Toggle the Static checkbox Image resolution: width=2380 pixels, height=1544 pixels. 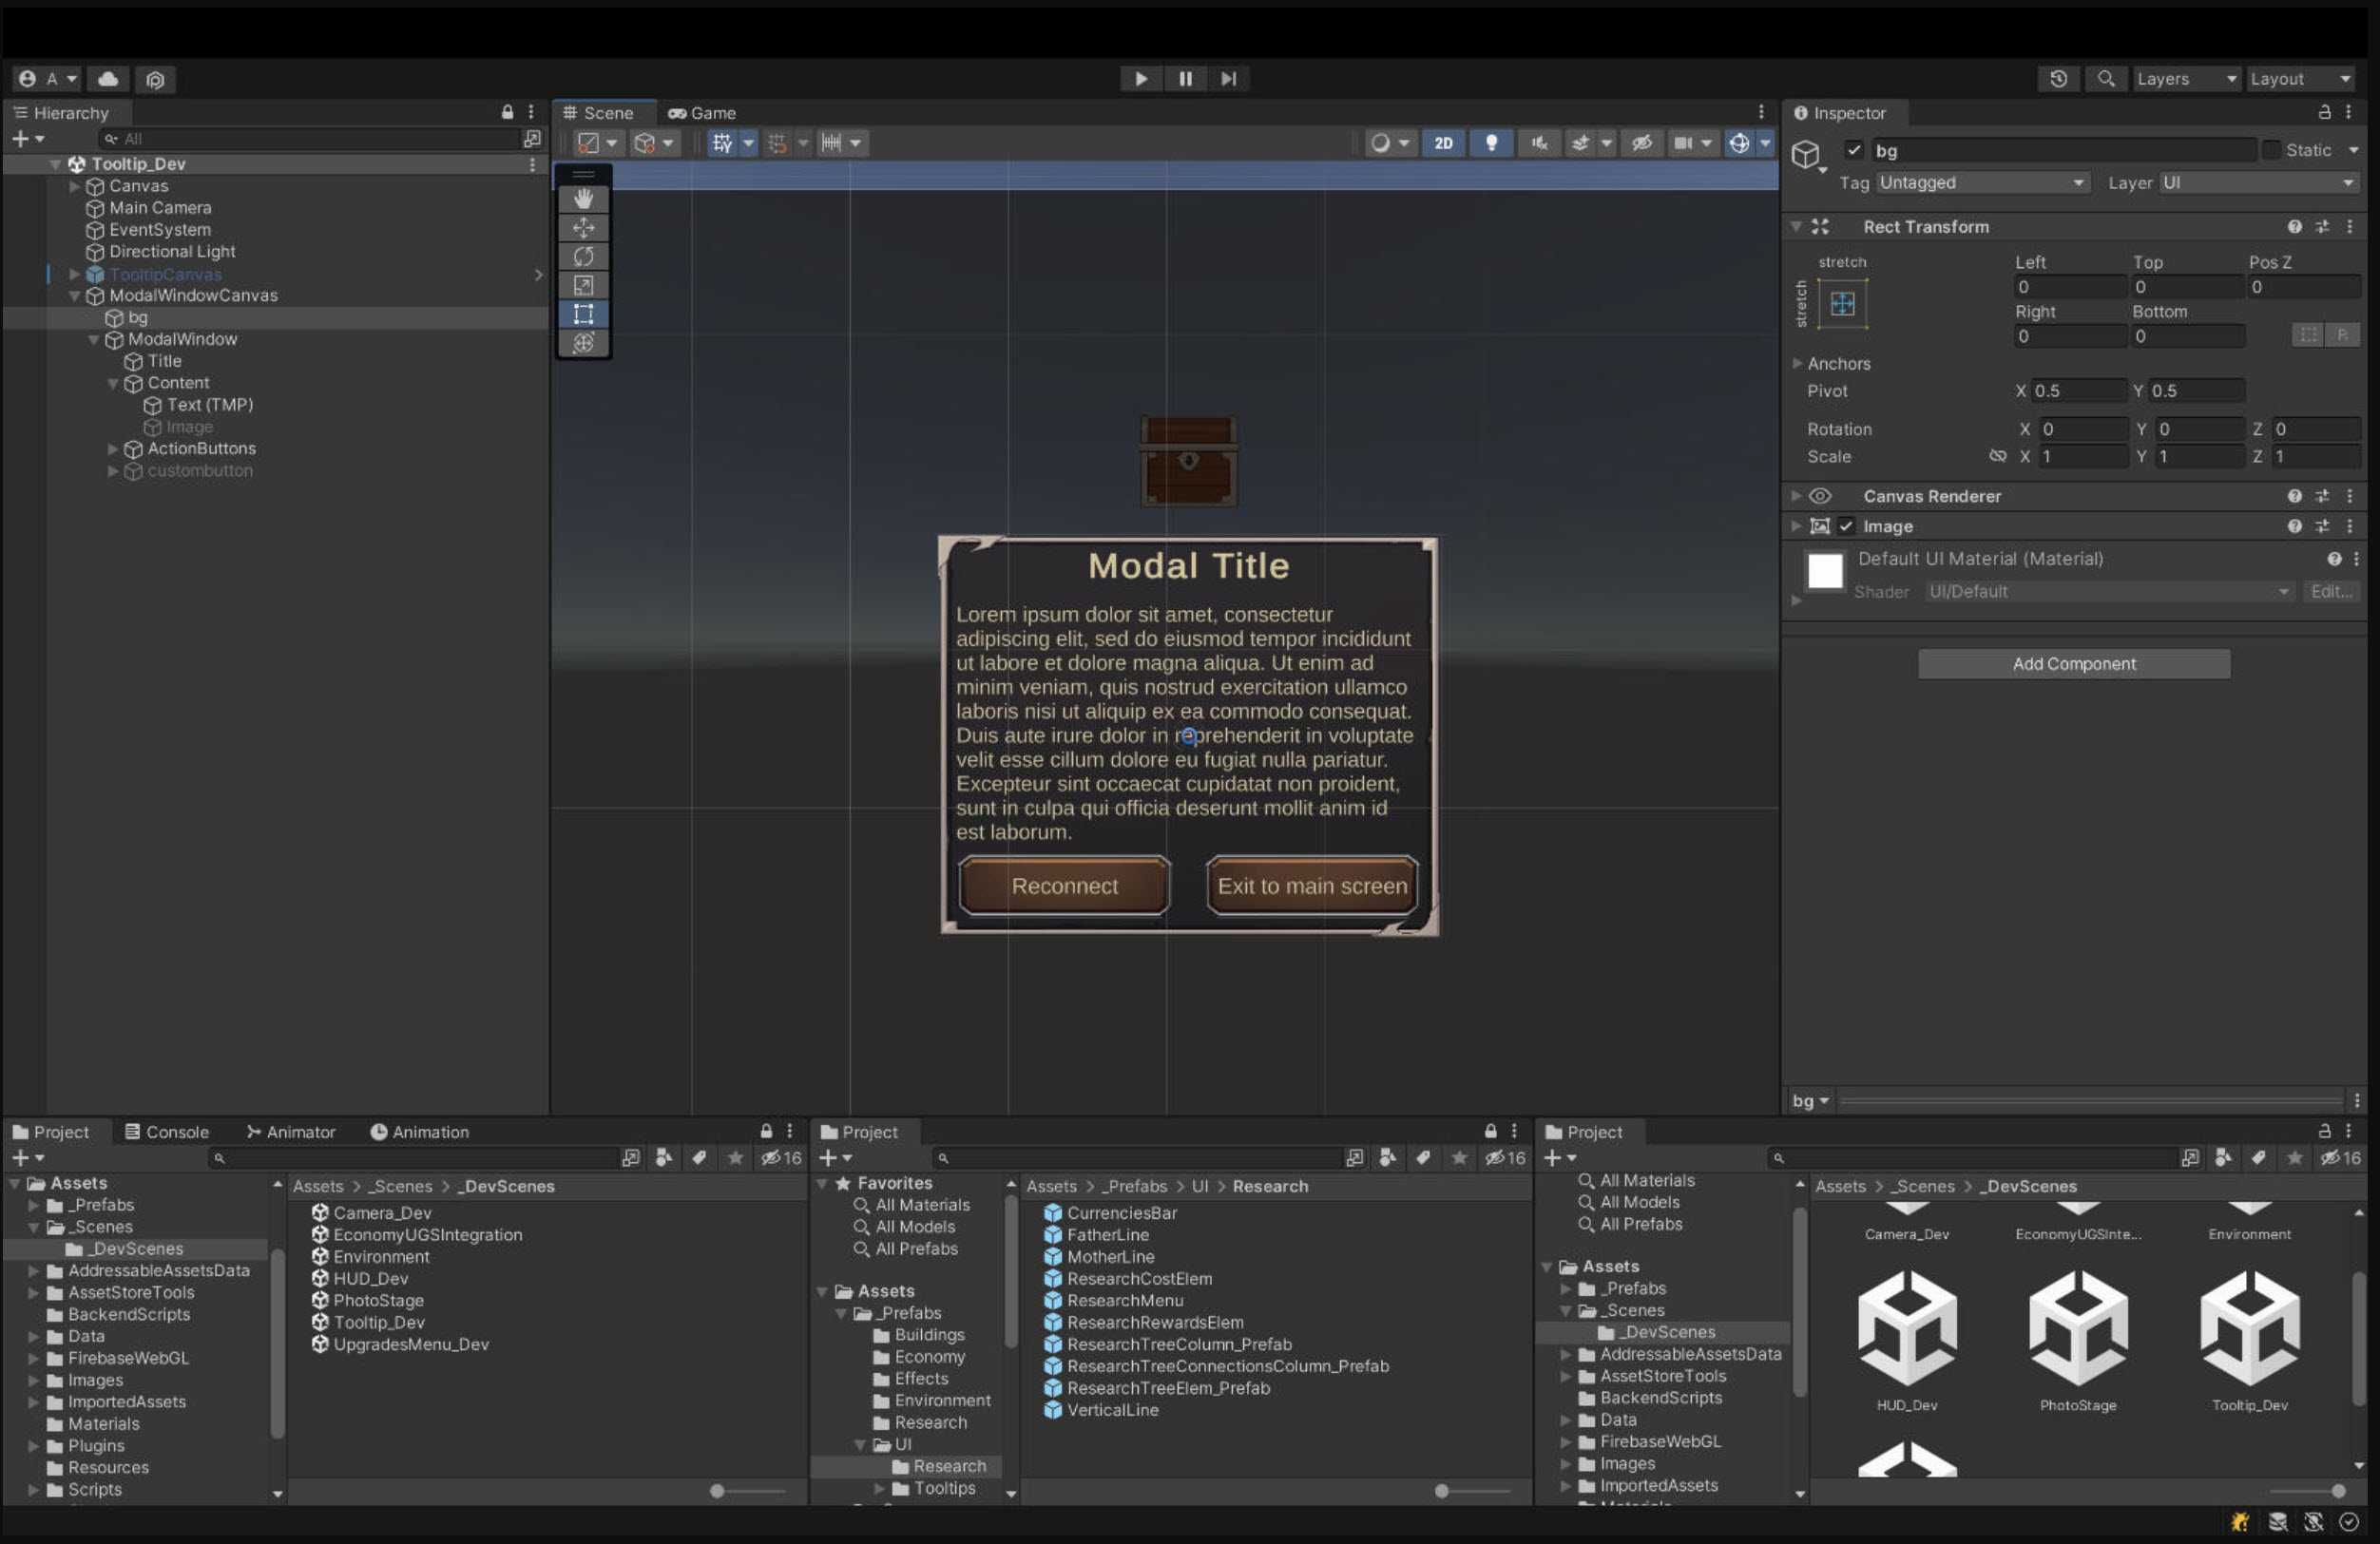(x=2271, y=150)
